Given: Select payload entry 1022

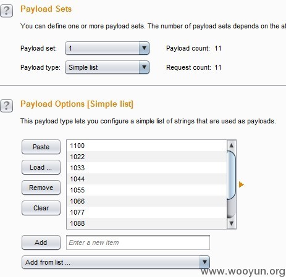Looking at the screenshot, I should 146,157.
